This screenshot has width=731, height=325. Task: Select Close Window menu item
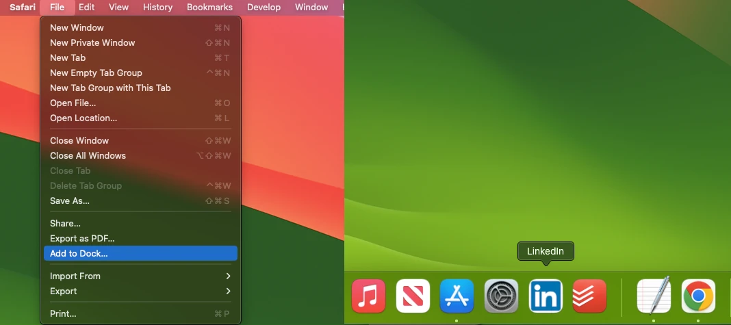click(140, 140)
